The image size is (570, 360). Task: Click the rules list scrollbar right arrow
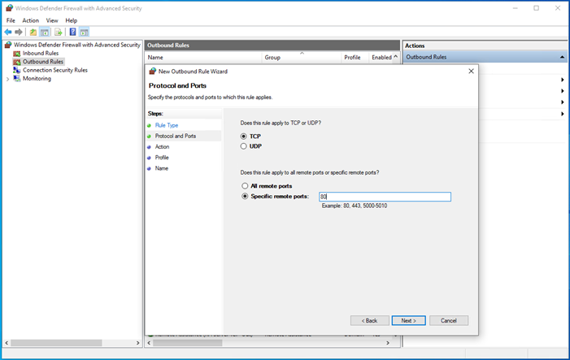click(x=388, y=343)
